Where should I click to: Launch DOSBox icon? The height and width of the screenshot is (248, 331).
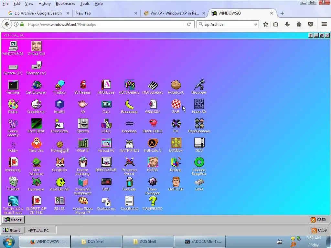(176, 145)
